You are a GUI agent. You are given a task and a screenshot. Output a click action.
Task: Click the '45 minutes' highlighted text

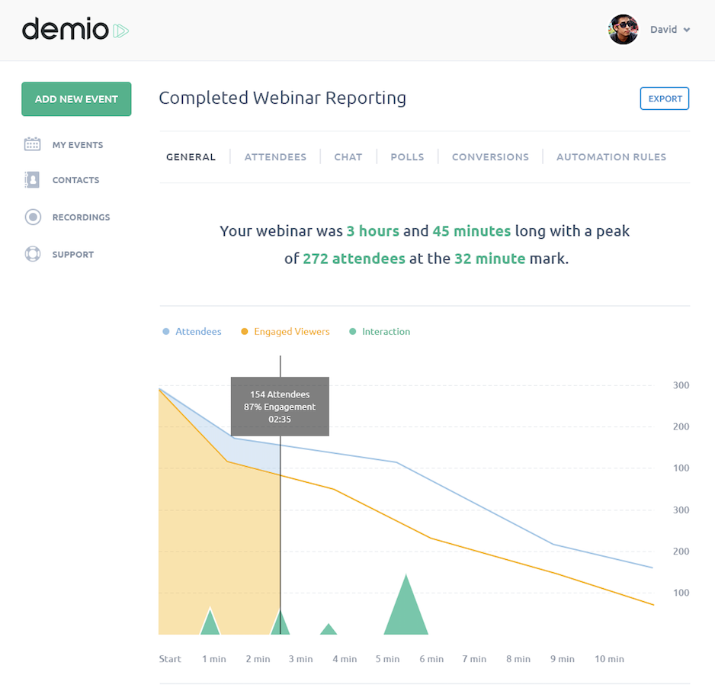(x=472, y=231)
